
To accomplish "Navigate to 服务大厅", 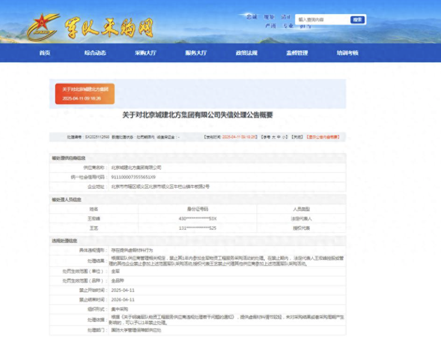I will (196, 53).
